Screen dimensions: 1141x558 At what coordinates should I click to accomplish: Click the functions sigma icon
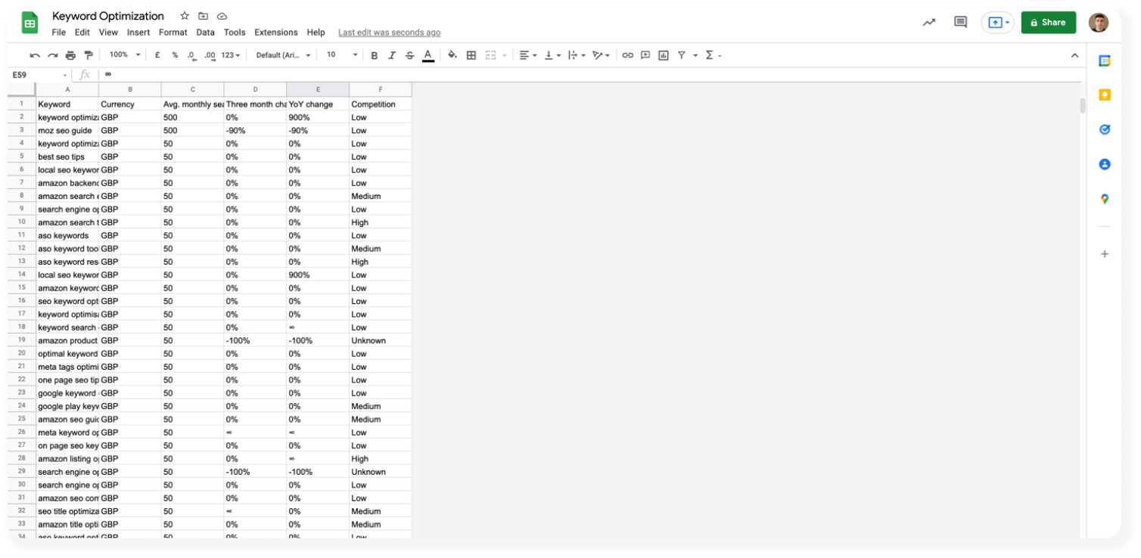point(710,55)
